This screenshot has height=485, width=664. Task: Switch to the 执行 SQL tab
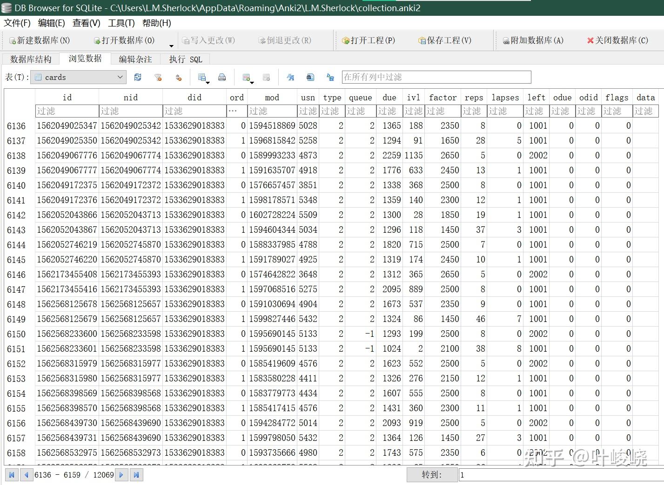point(185,59)
